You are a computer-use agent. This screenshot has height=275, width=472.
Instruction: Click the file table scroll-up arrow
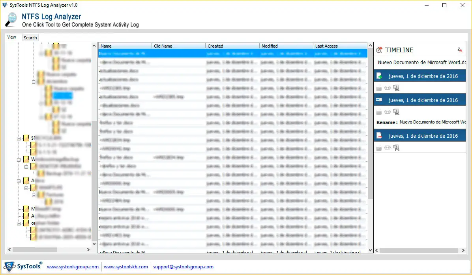tap(370, 46)
